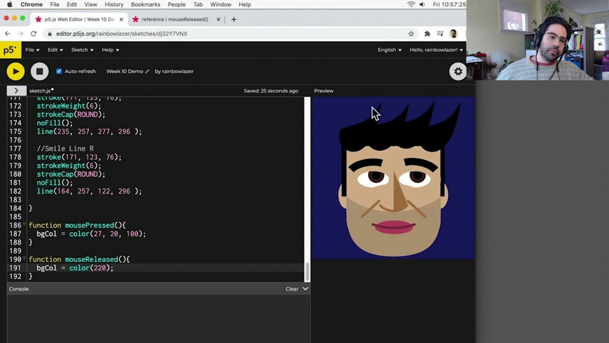Image resolution: width=609 pixels, height=343 pixels.
Task: Open the Window menu in menu bar
Action: click(x=221, y=4)
